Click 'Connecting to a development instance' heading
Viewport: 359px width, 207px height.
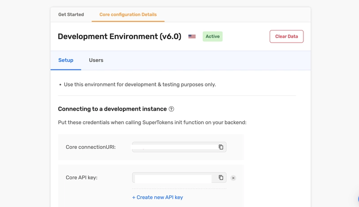coord(112,109)
